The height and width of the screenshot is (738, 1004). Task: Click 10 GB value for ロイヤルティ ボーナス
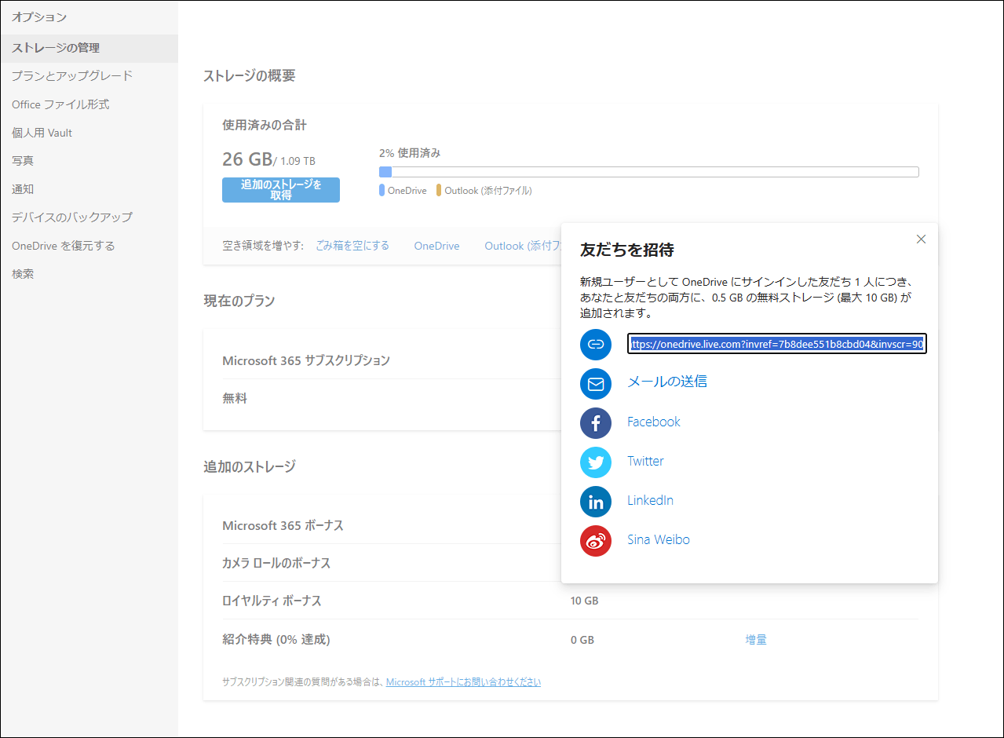(584, 601)
